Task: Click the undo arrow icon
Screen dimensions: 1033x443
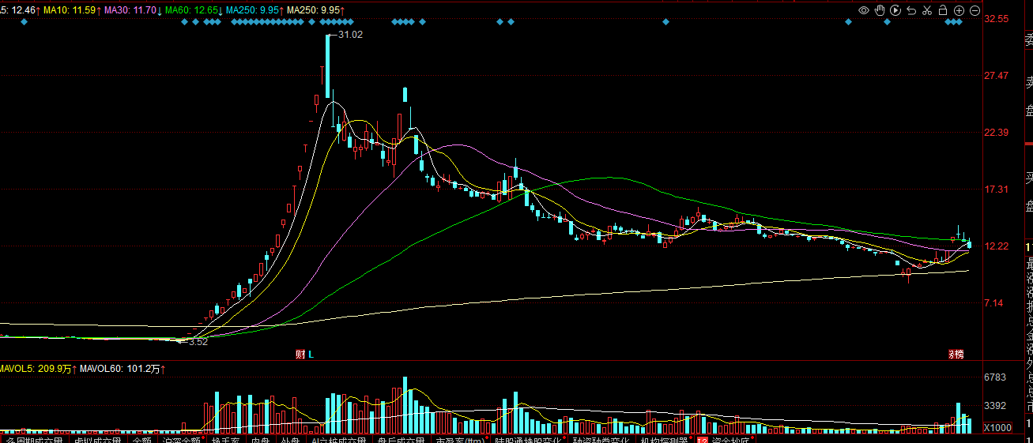Action: pos(911,10)
